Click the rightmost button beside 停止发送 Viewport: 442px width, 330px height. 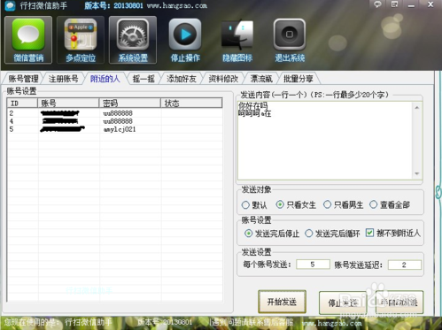(x=399, y=302)
